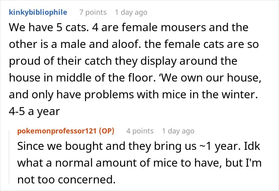Click the phrase "We have 5 cats"
This screenshot has width=279, height=191.
click(48, 28)
